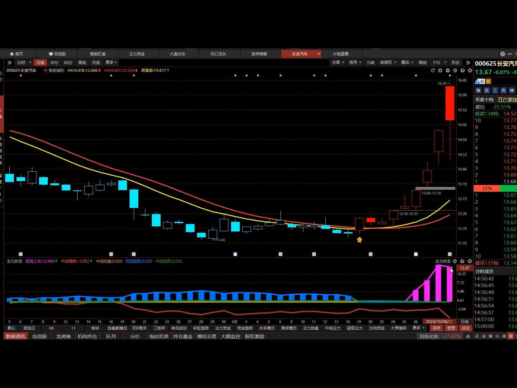Switch chart to 月线 monthly period
The image size is (517, 388).
coord(96,63)
